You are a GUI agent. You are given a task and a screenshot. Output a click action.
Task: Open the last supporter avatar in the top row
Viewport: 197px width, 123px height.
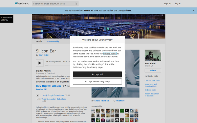click(136, 111)
